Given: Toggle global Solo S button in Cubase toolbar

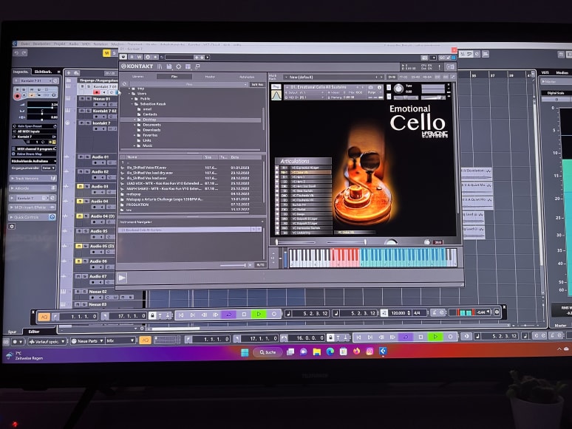Looking at the screenshot, I should (114, 53).
